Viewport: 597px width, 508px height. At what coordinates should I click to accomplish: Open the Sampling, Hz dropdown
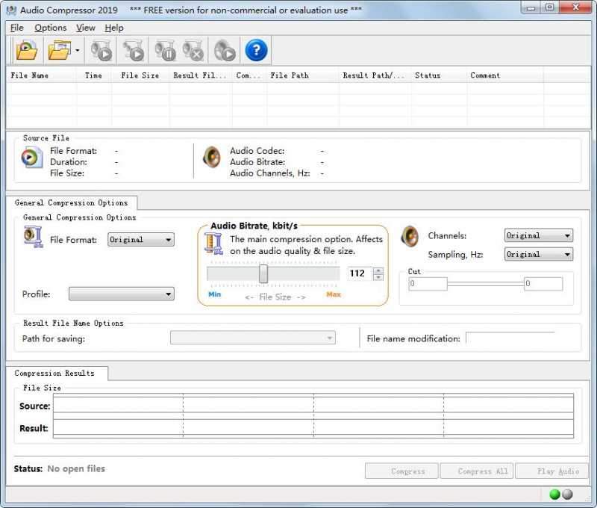538,254
